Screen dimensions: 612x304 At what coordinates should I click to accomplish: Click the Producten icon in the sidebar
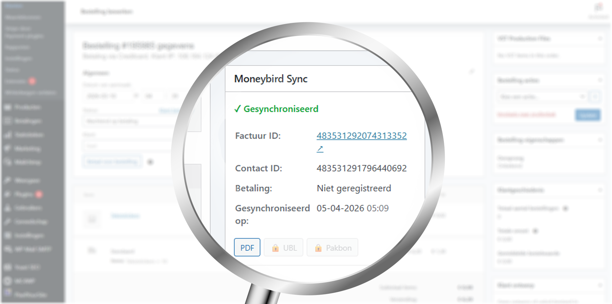7,107
